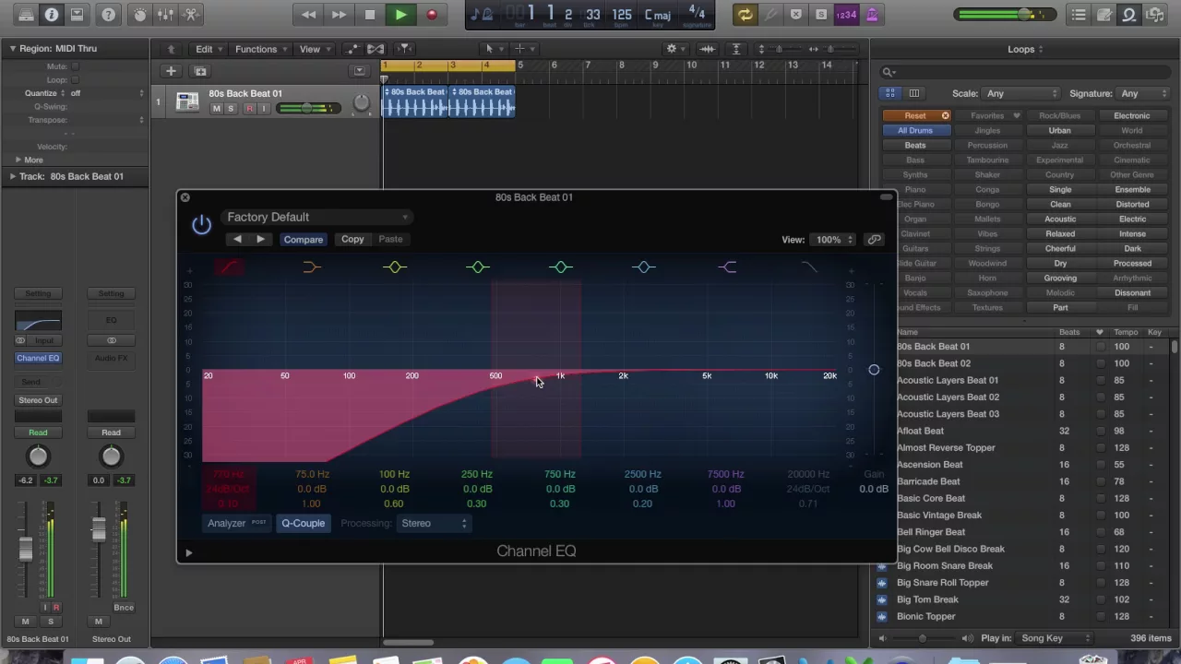
Task: Toggle the 250 Hz bell band icon
Action: pos(478,267)
